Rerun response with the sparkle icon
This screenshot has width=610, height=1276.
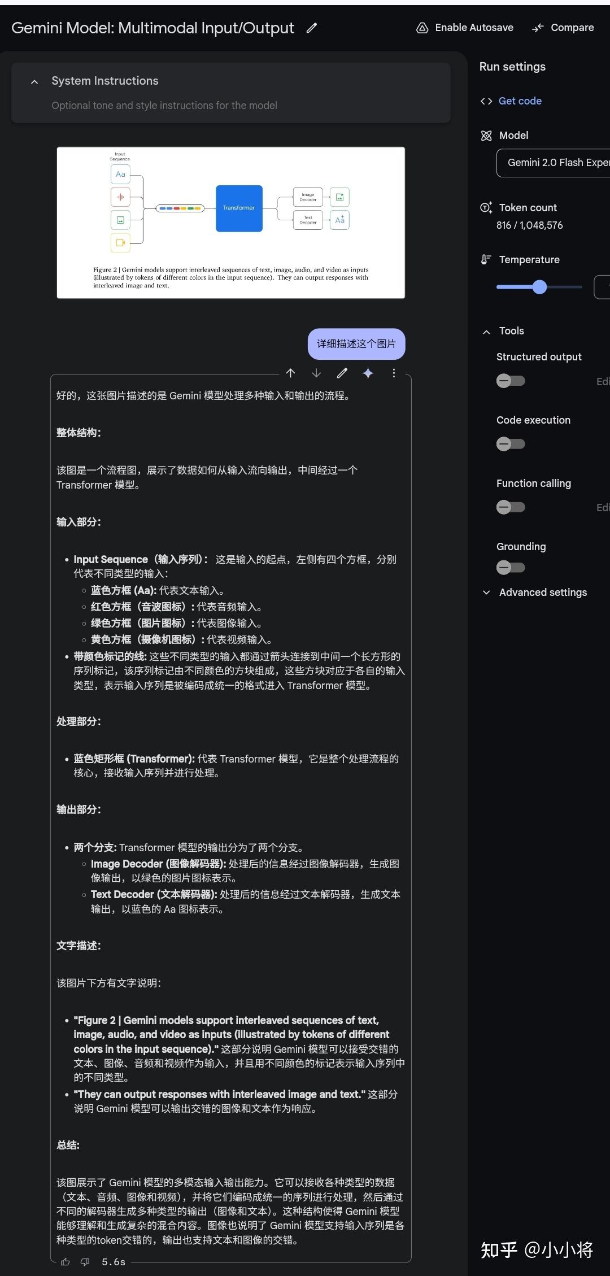(x=368, y=373)
